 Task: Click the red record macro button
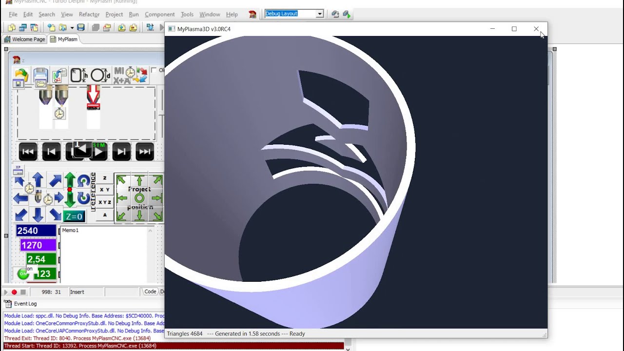(x=14, y=292)
